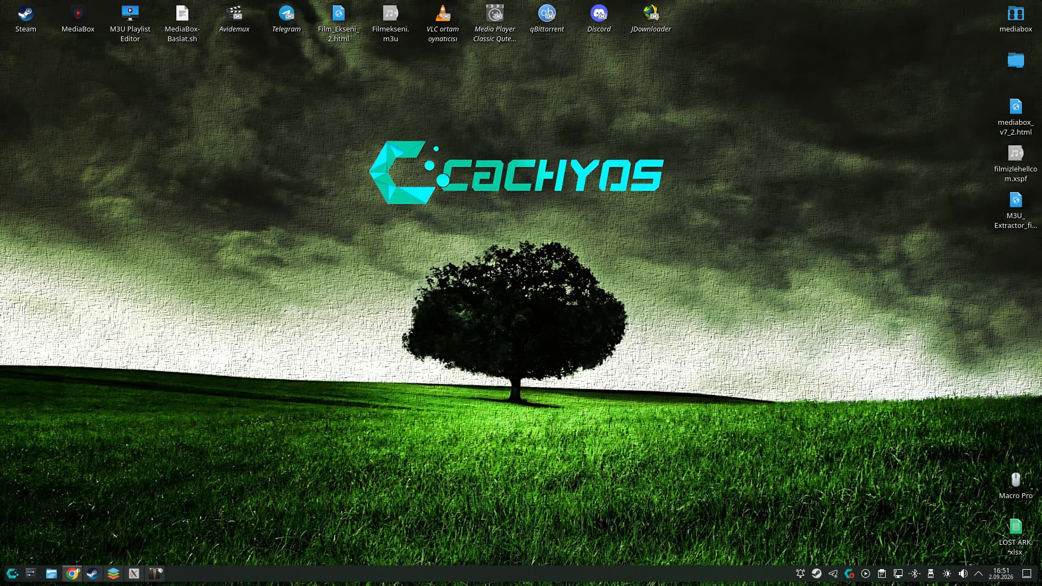The image size is (1042, 586).
Task: Launch Telegram from the desktop
Action: 286,20
